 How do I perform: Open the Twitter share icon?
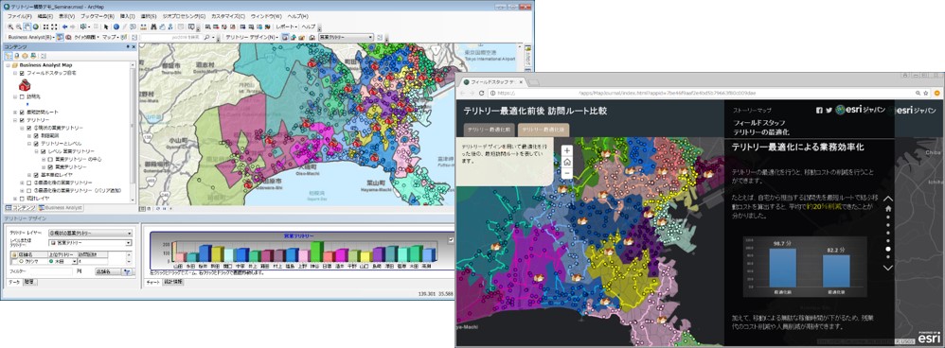tap(829, 111)
